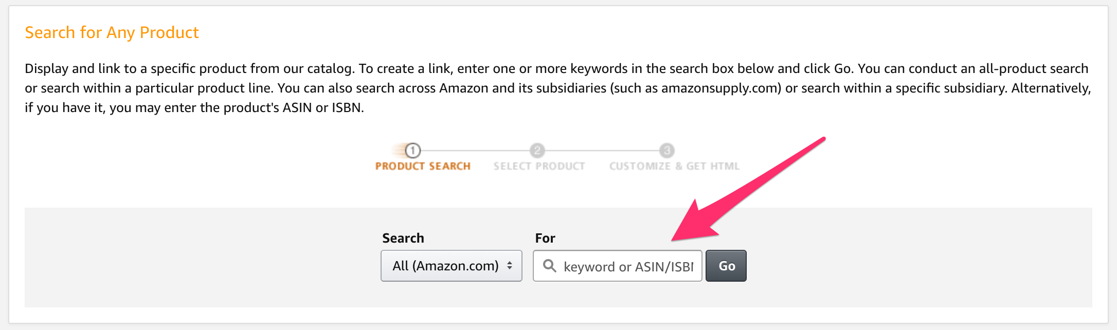Click the up-down arrows on Search dropdown
Image resolution: width=1117 pixels, height=330 pixels.
[510, 266]
